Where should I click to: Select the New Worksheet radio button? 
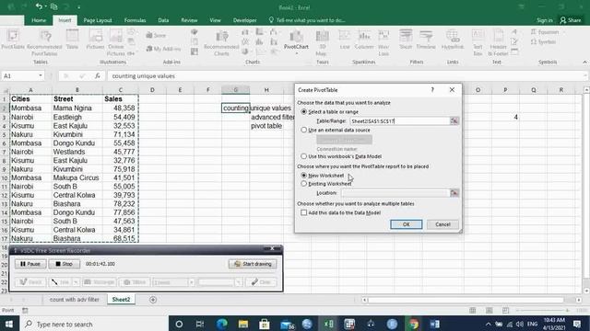point(304,176)
